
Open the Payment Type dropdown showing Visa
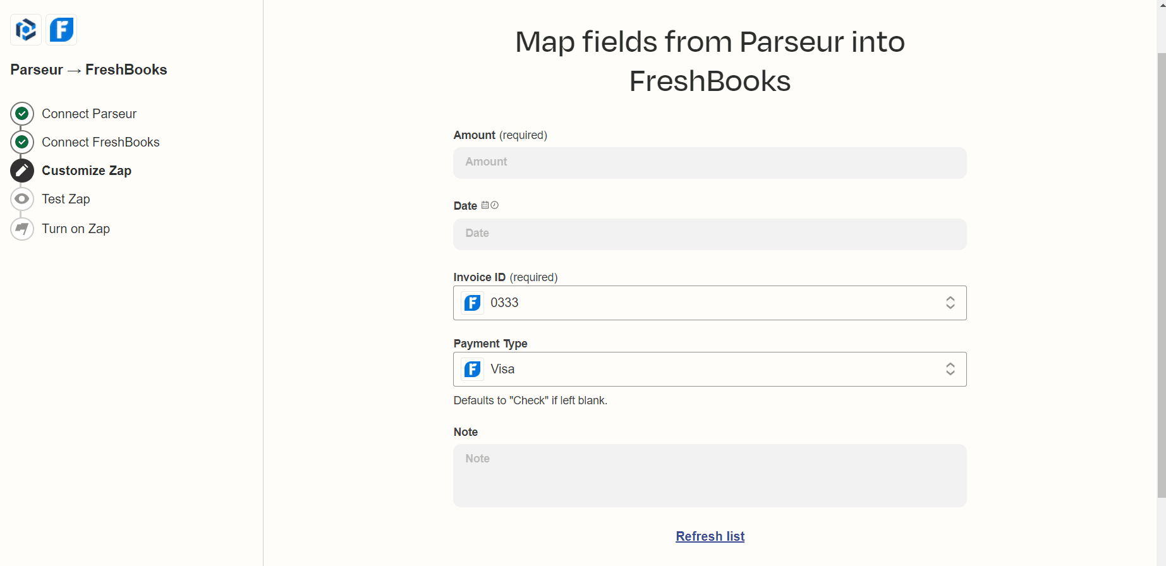tap(709, 369)
